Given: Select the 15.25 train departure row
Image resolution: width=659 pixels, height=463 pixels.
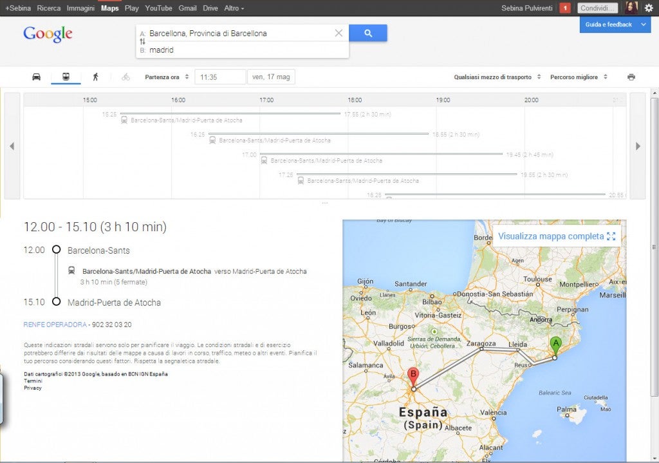Looking at the screenshot, I should tap(246, 117).
